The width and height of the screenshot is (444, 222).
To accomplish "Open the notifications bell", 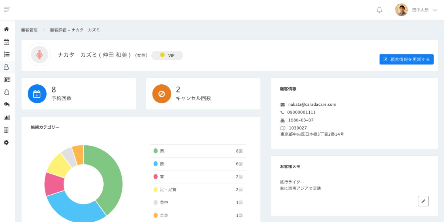I will click(379, 10).
